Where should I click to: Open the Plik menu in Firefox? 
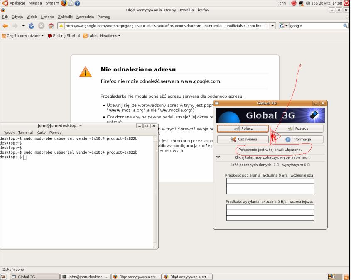[5, 17]
